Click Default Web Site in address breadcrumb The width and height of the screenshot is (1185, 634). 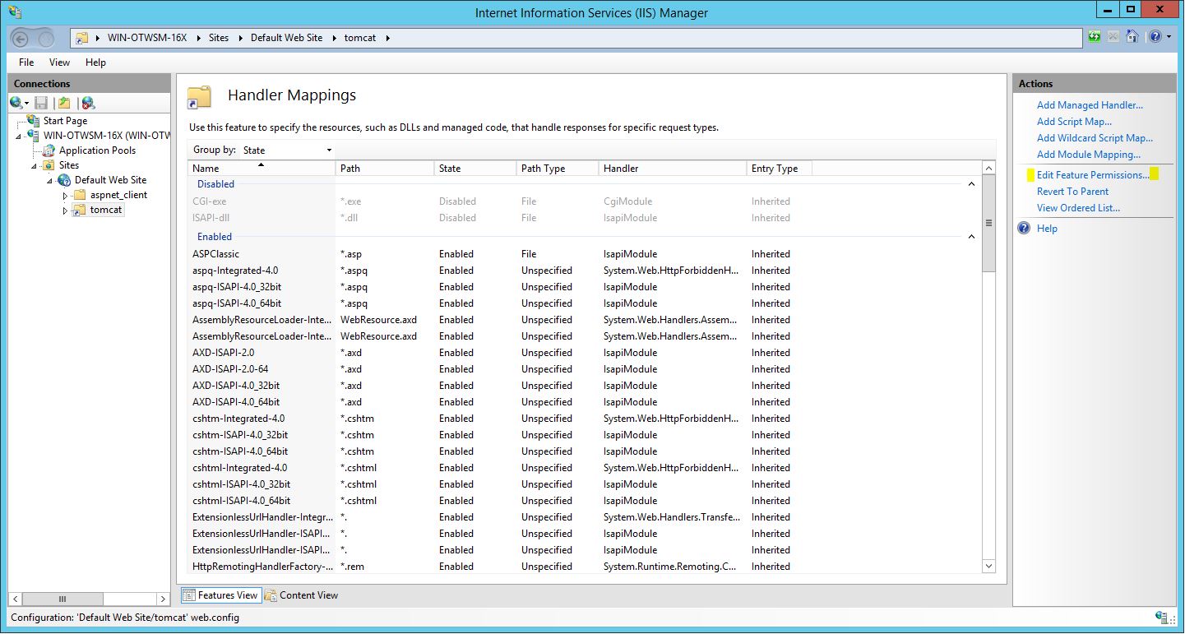[x=286, y=38]
